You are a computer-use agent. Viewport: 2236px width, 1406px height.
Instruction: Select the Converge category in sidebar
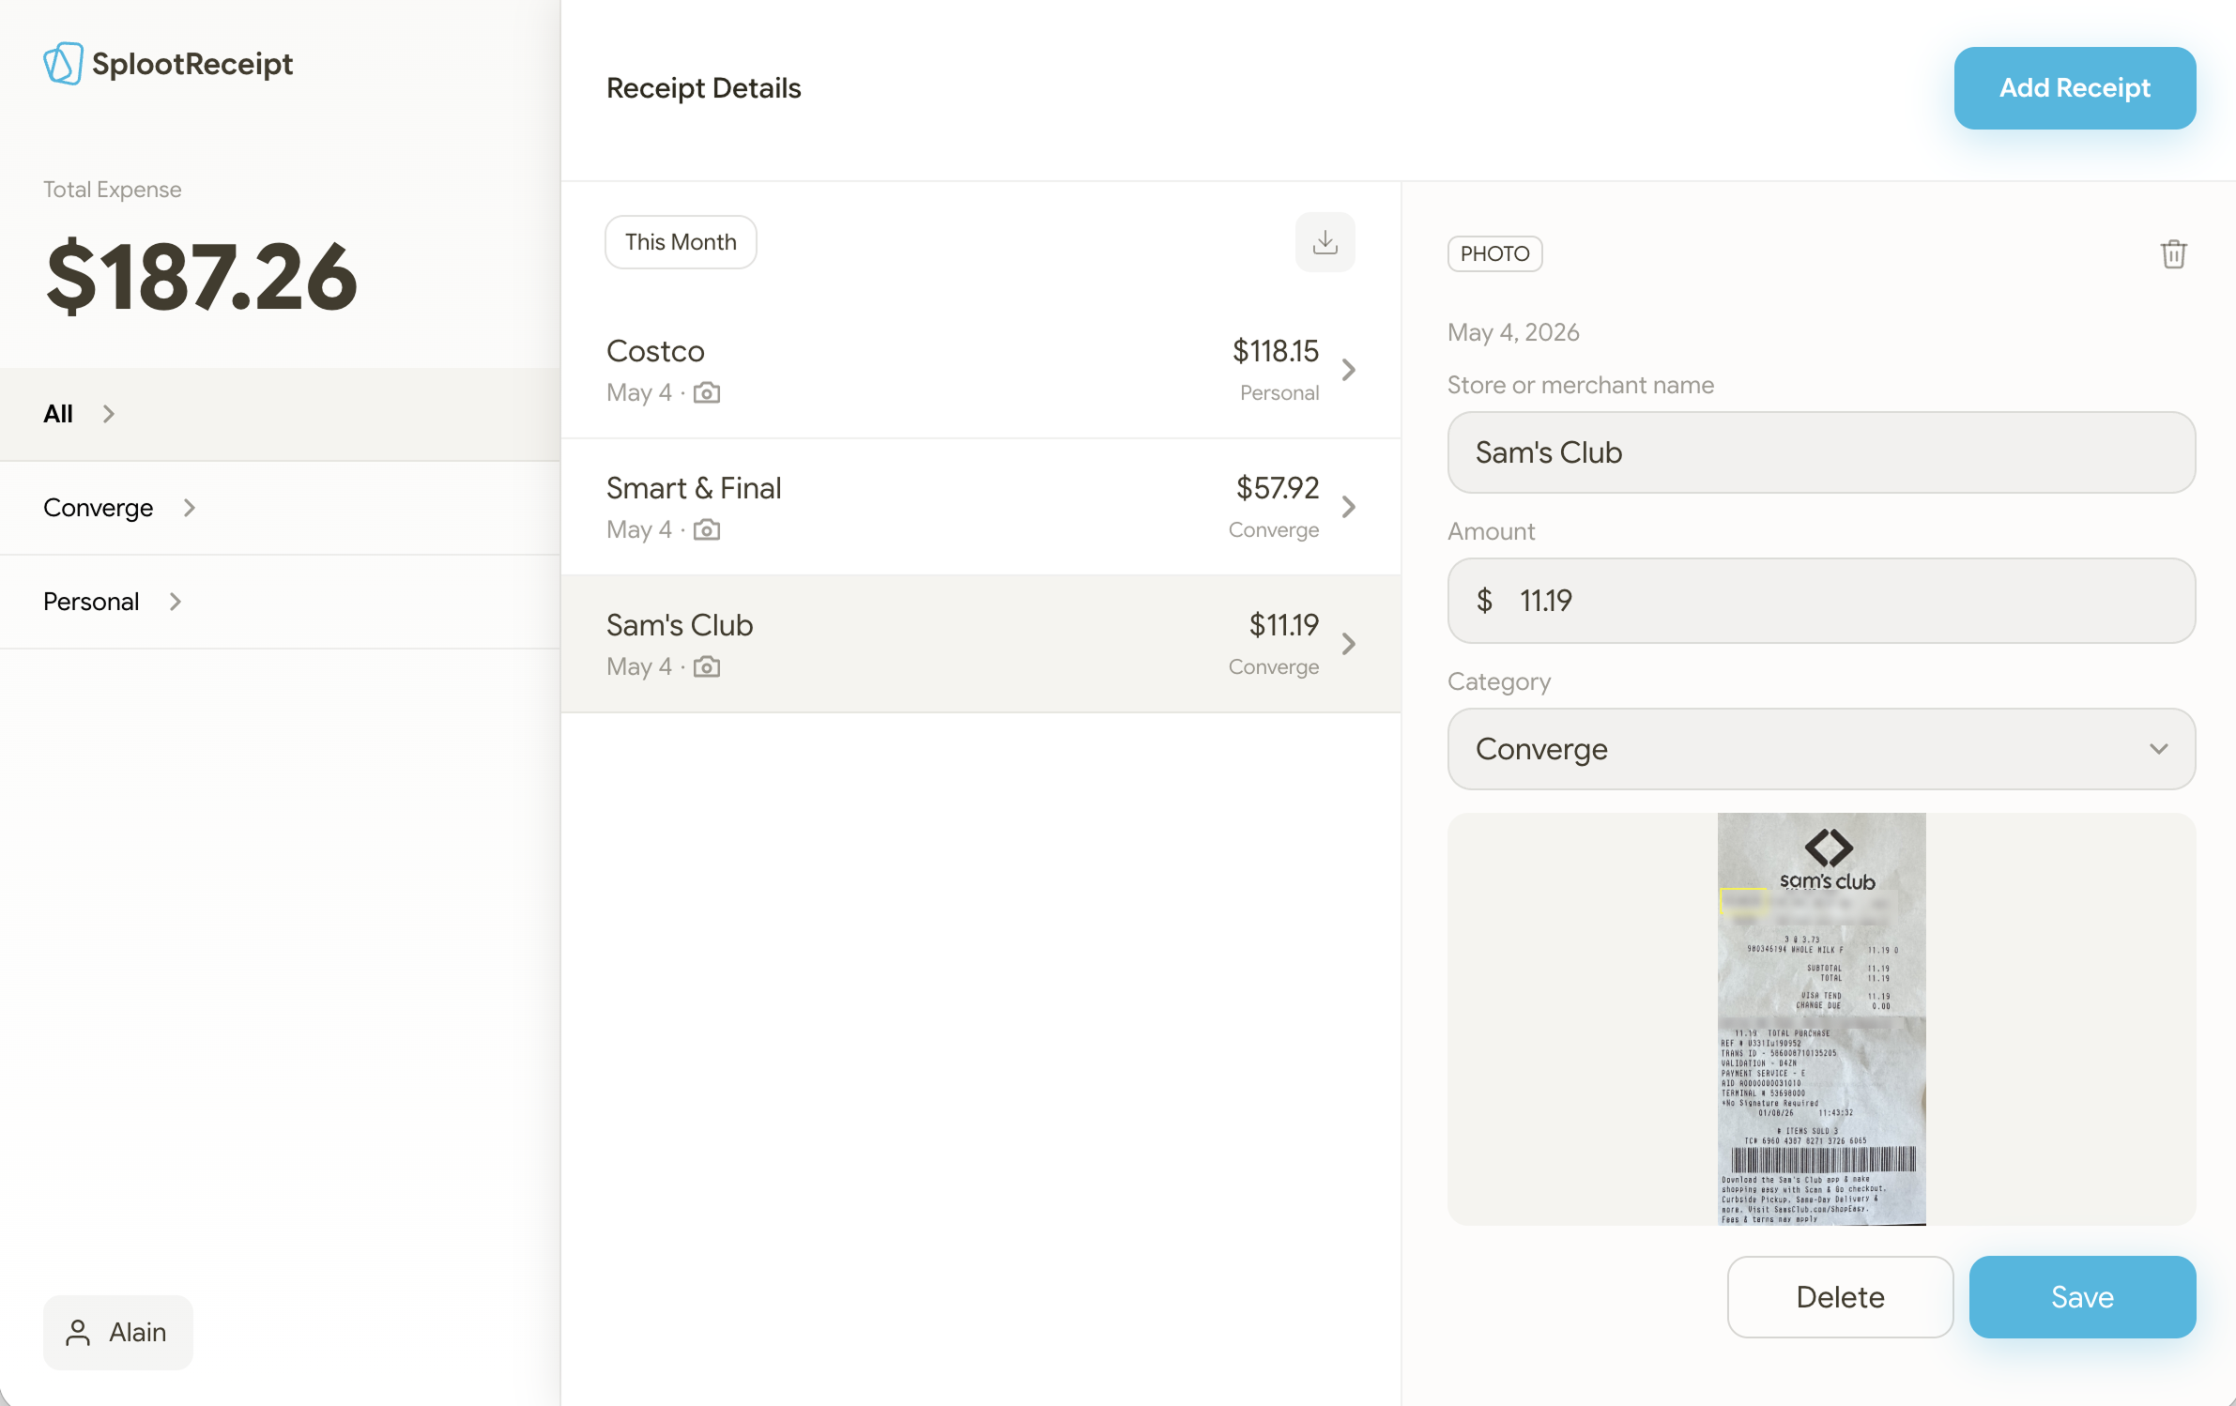[280, 508]
